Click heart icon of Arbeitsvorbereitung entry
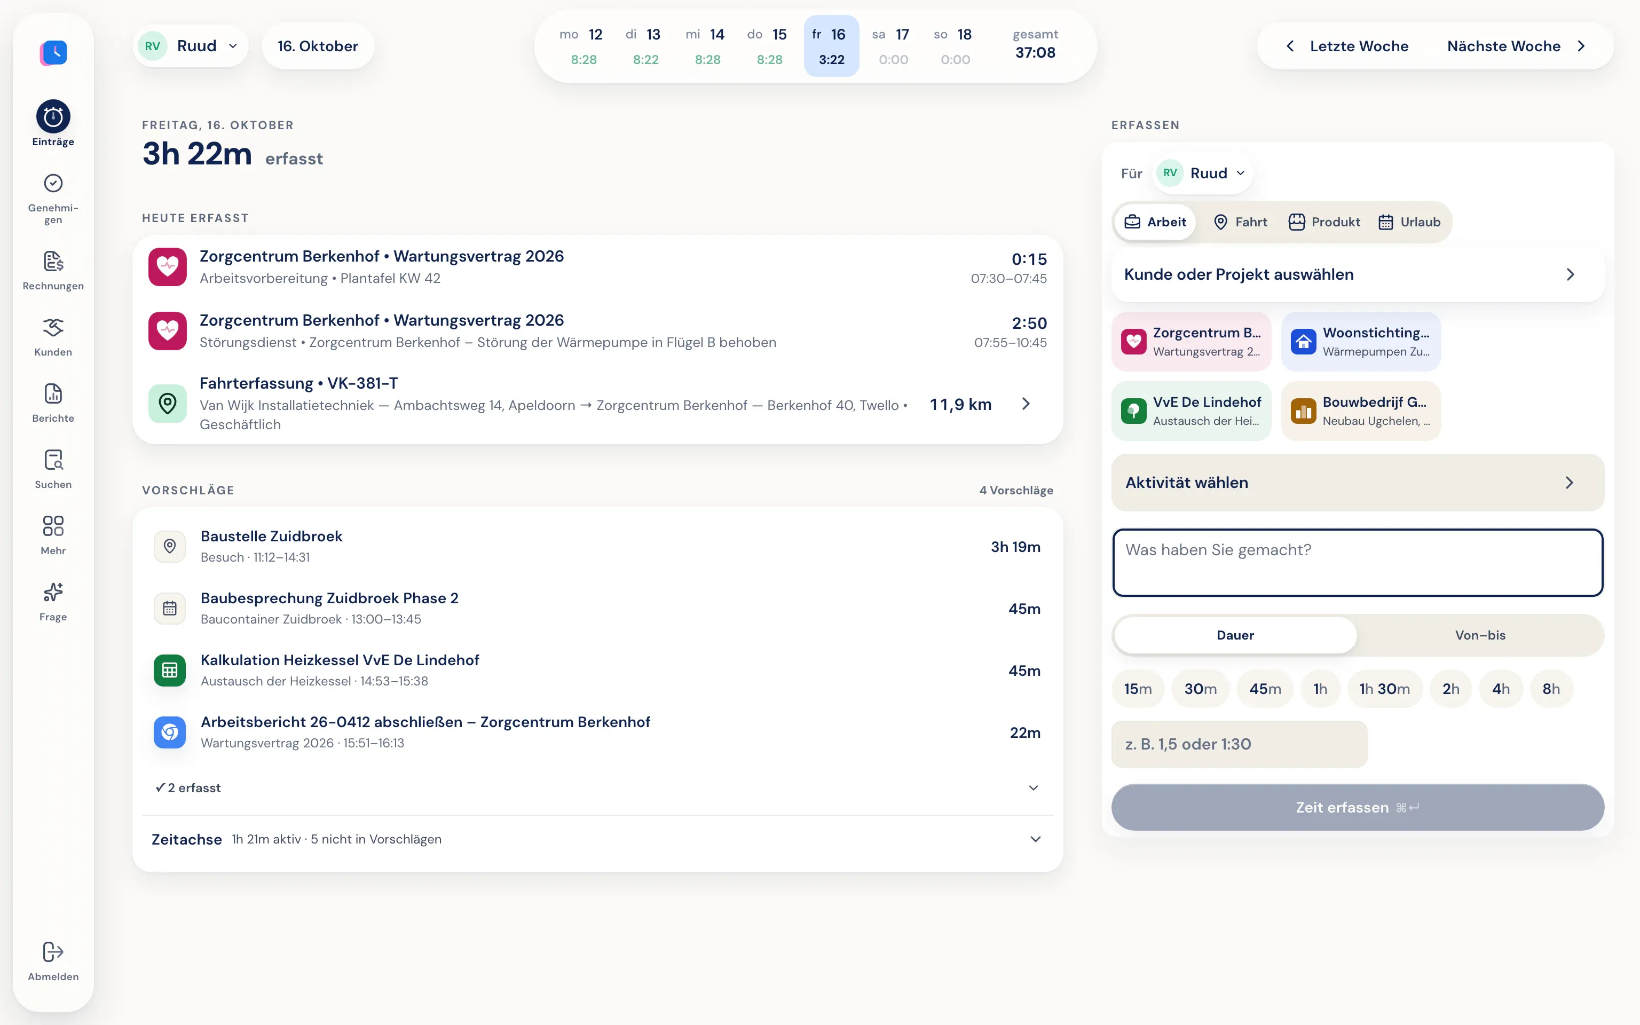Screen dimensions: 1640x1025 pos(168,266)
